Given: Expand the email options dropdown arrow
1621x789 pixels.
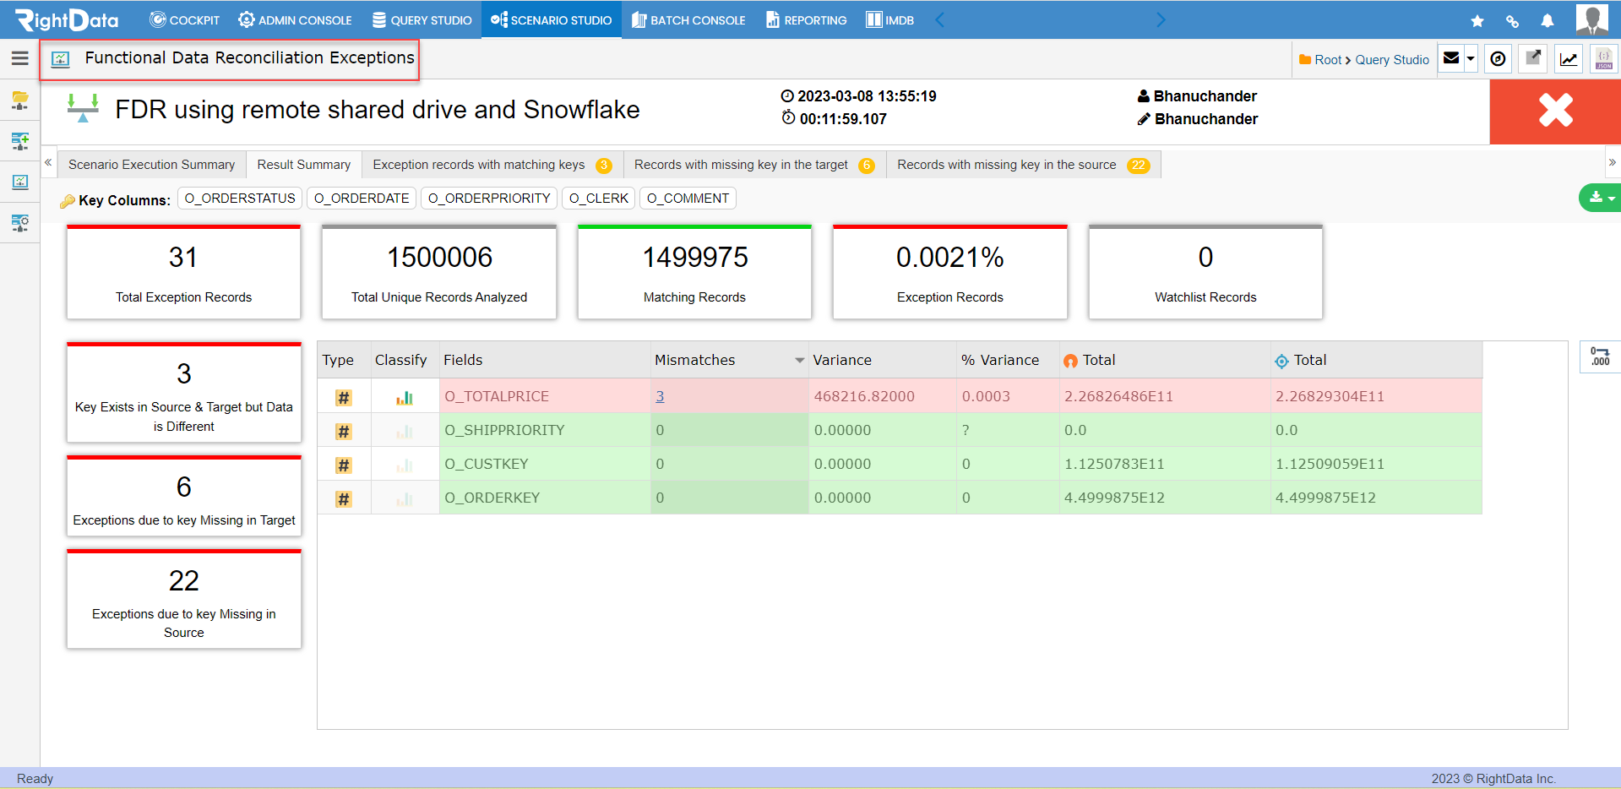Looking at the screenshot, I should [x=1471, y=58].
